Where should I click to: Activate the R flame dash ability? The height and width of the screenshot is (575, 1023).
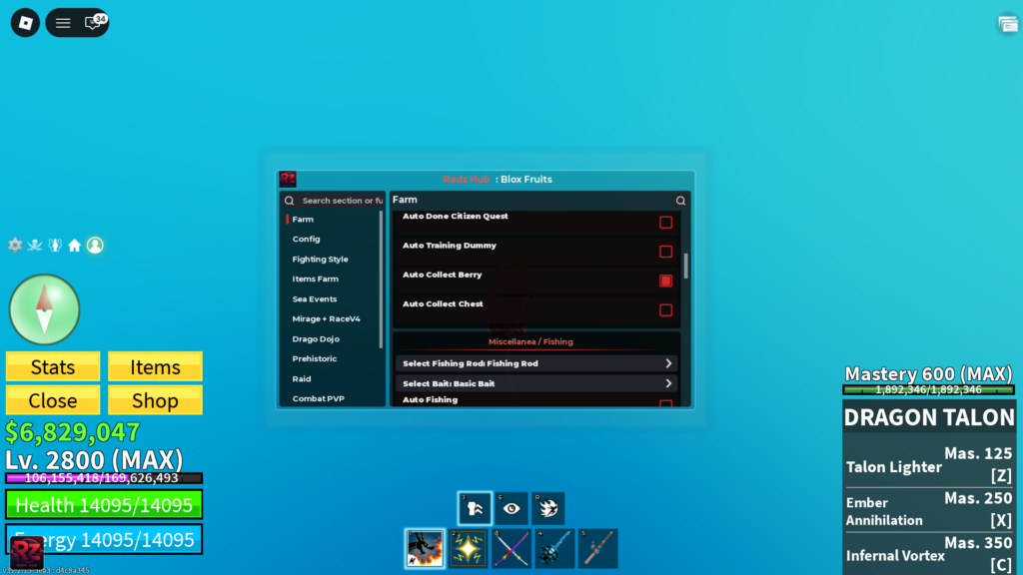pos(548,508)
